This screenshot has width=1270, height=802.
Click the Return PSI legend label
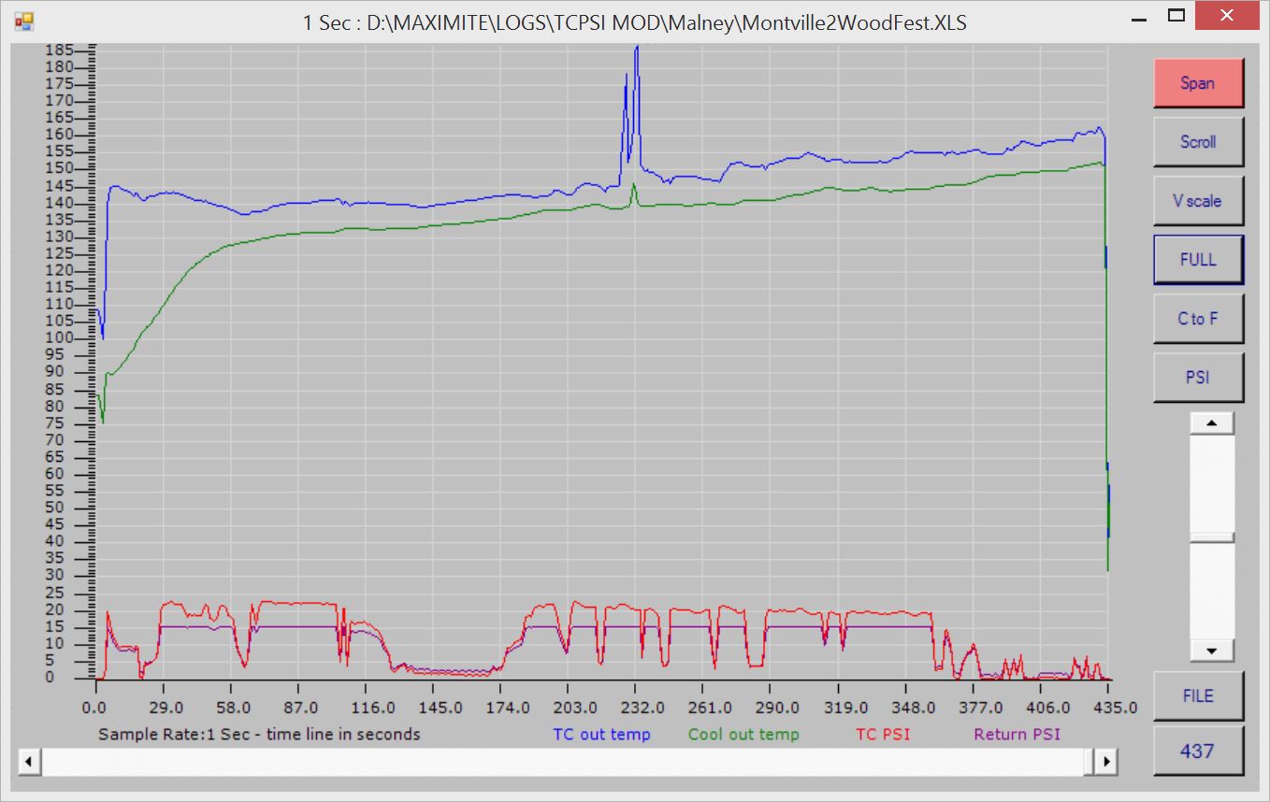pyautogui.click(x=1017, y=735)
